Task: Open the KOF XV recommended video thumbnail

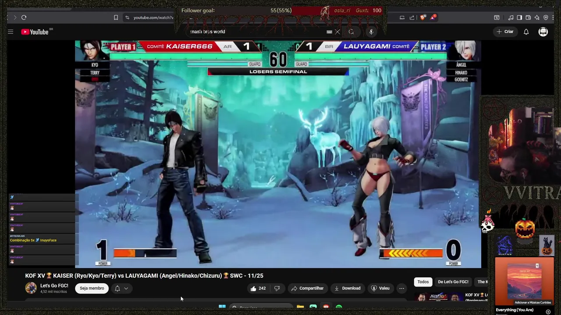Action: (x=438, y=297)
